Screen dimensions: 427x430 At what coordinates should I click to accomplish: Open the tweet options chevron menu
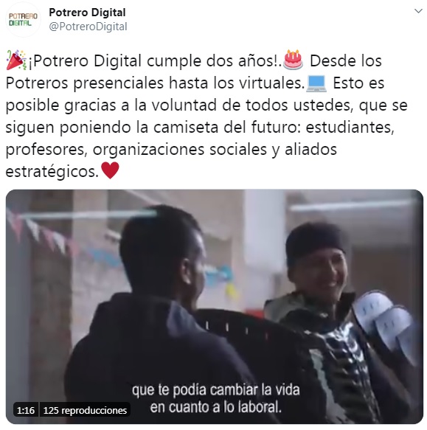tap(418, 11)
